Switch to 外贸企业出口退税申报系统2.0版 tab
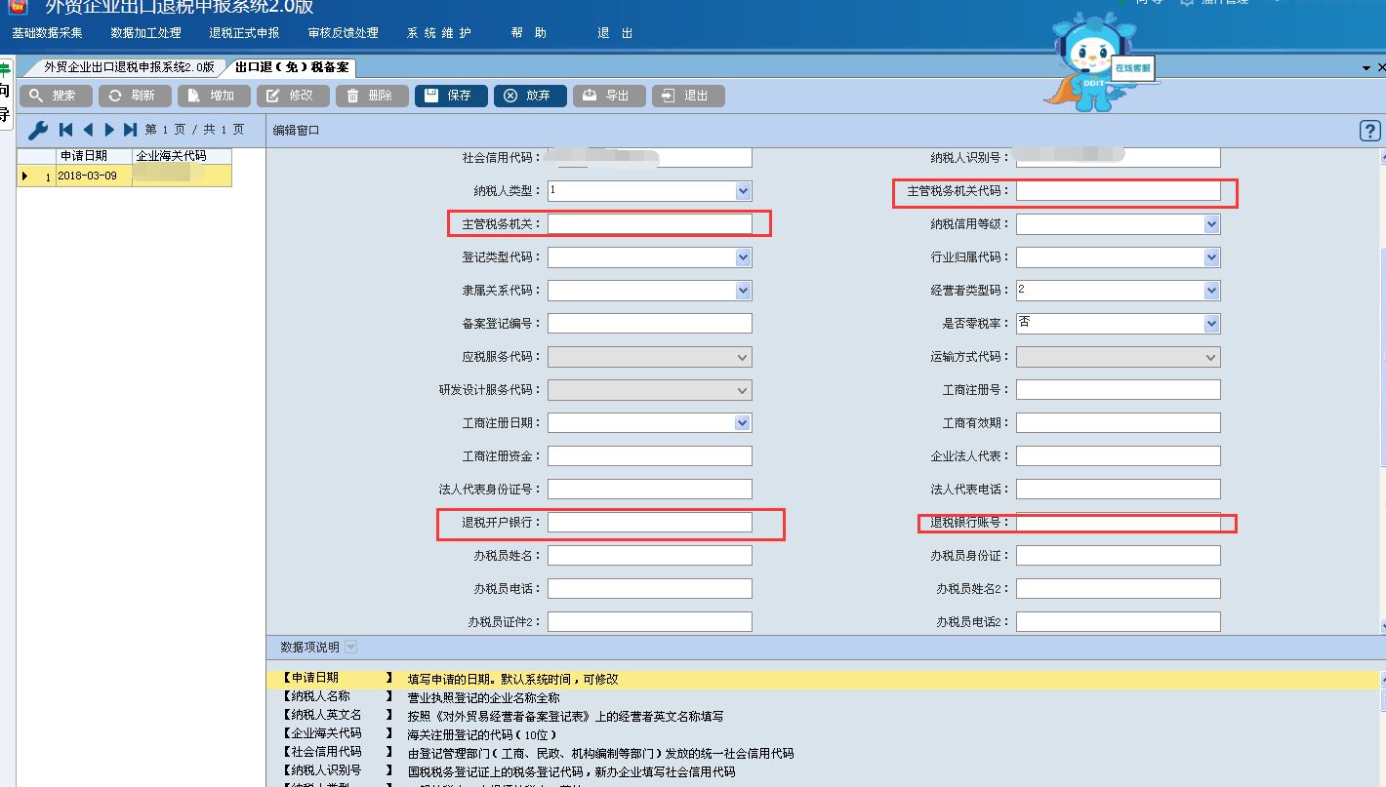The width and height of the screenshot is (1386, 787). point(128,67)
